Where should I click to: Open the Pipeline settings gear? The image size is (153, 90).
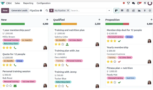click(x=41, y=10)
